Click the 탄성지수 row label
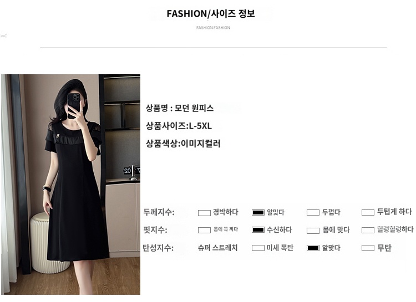 158,248
